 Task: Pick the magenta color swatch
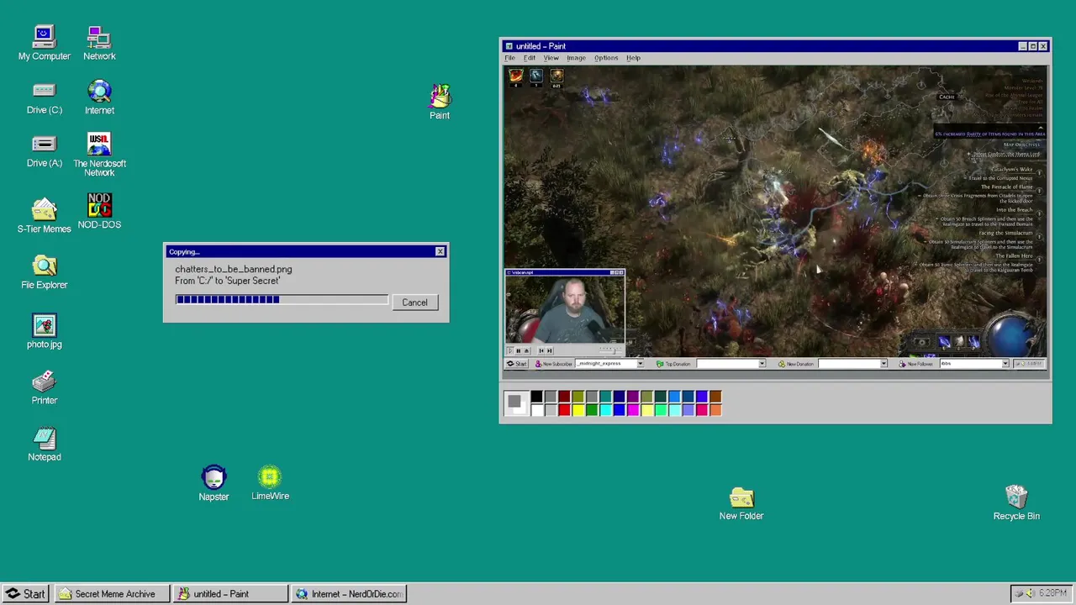(633, 410)
